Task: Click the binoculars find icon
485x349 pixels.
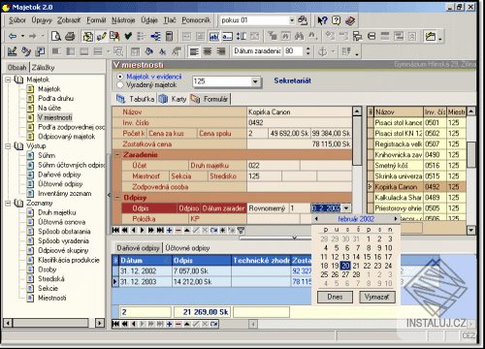Action: coord(299,36)
